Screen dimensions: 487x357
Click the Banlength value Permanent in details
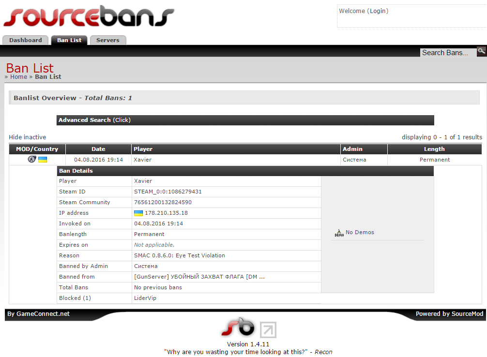point(149,235)
